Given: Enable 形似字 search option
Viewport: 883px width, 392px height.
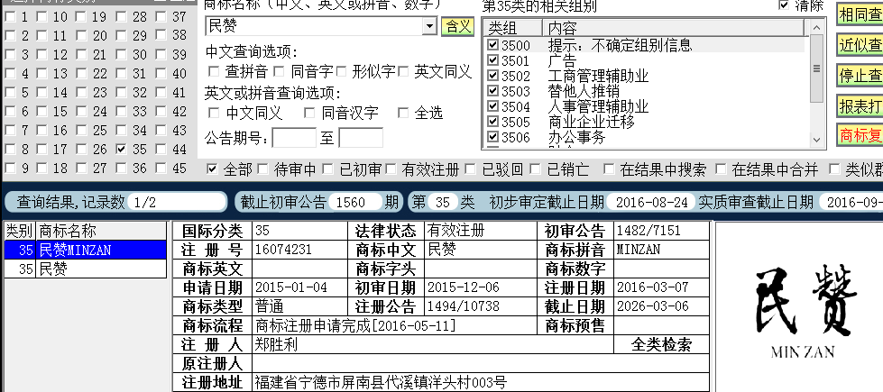Looking at the screenshot, I should coord(341,72).
